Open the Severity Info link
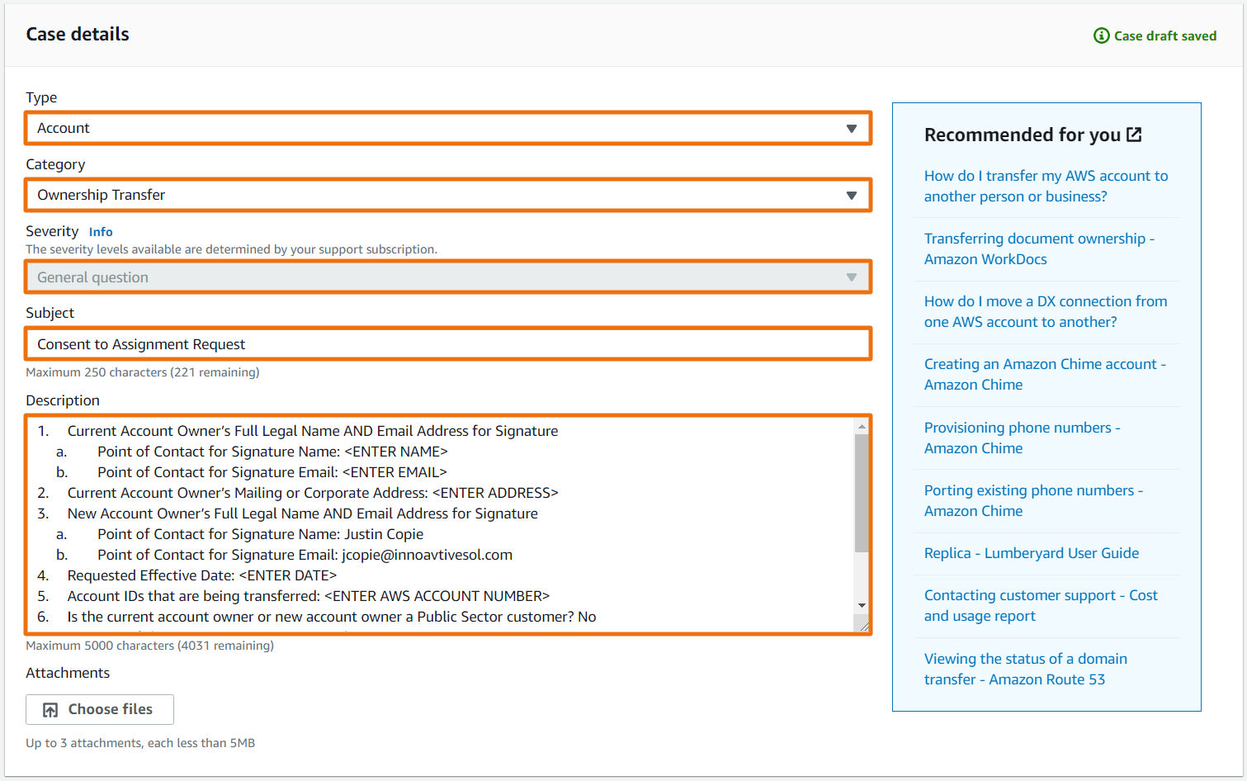 pos(101,232)
